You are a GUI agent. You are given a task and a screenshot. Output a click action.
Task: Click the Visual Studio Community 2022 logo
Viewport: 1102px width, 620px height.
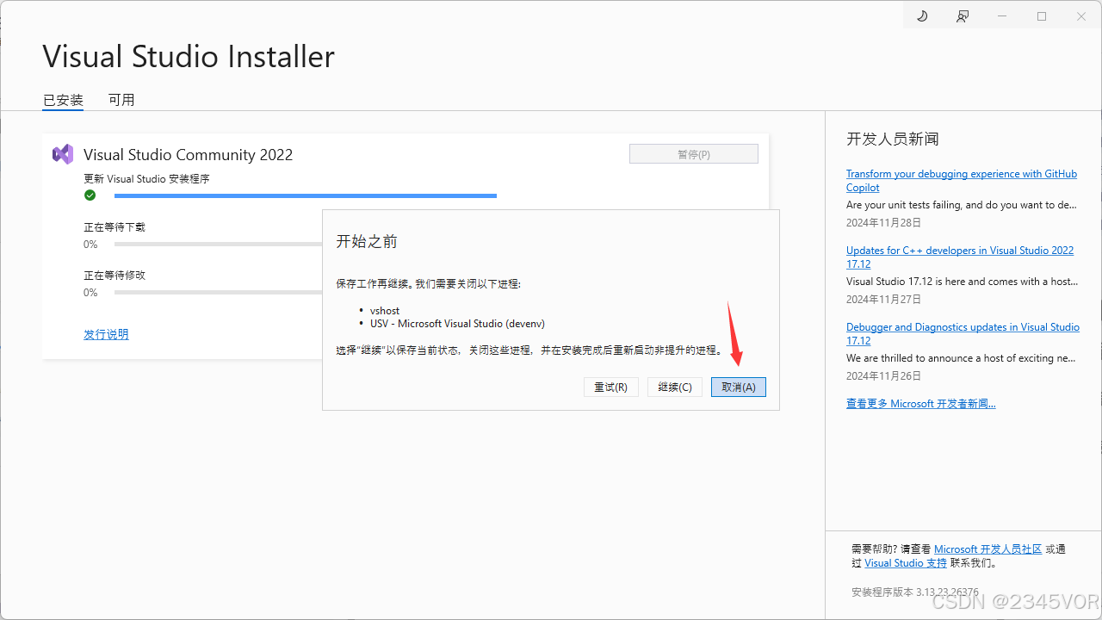pos(62,153)
